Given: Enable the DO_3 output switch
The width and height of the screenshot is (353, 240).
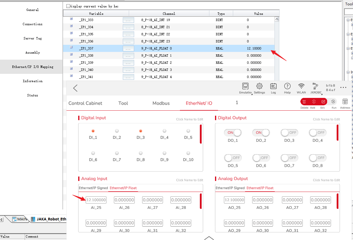Looking at the screenshot, I should (x=289, y=133).
